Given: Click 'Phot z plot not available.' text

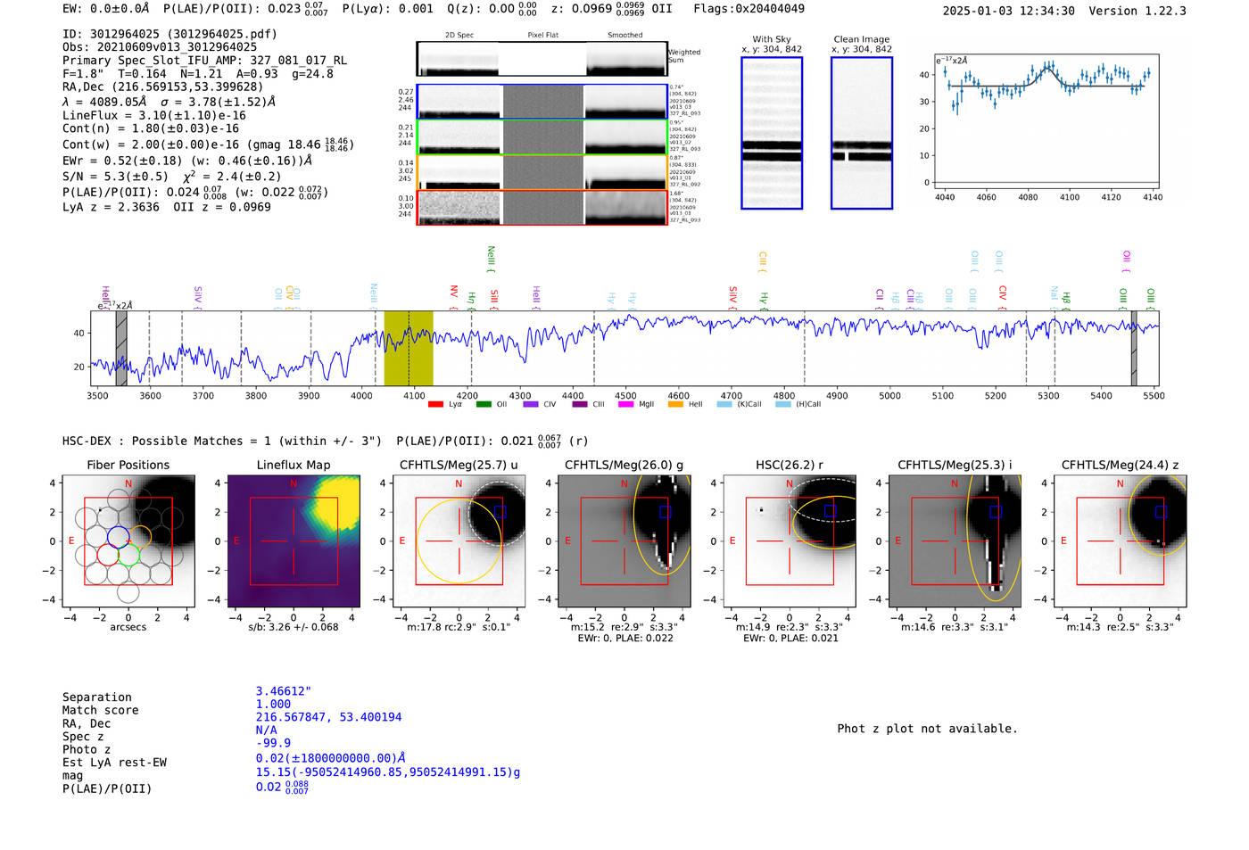Looking at the screenshot, I should click(x=927, y=729).
